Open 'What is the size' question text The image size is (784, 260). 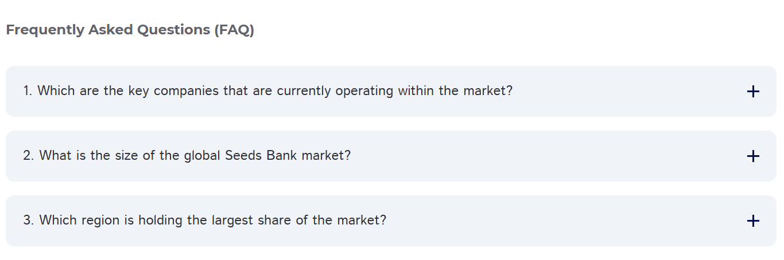[x=187, y=156]
